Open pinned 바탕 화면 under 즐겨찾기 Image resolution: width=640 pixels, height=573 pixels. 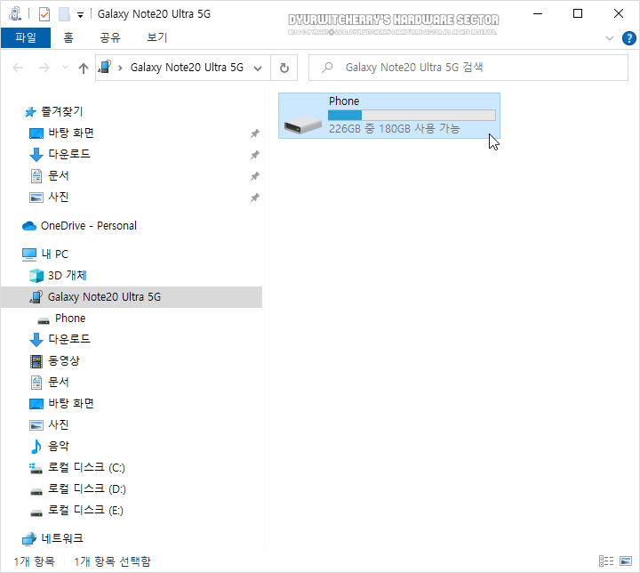[x=71, y=133]
